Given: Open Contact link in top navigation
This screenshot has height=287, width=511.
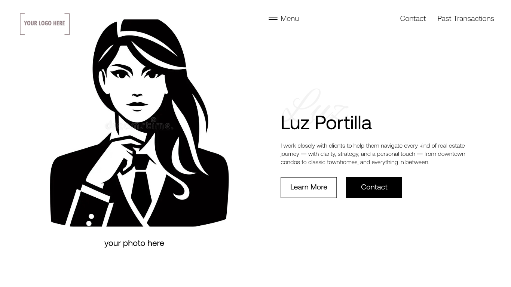Looking at the screenshot, I should [413, 18].
